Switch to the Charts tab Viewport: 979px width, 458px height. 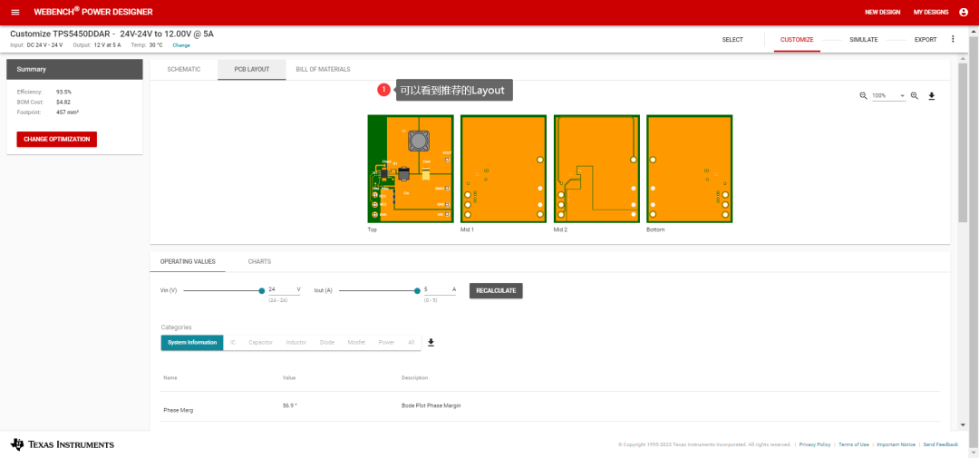pyautogui.click(x=259, y=262)
